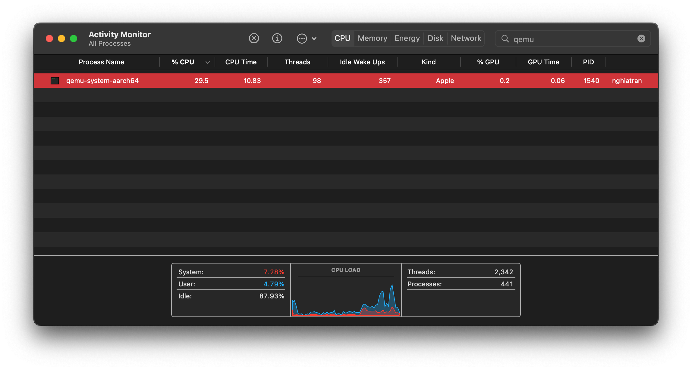Open the process info (i) icon

click(x=277, y=38)
